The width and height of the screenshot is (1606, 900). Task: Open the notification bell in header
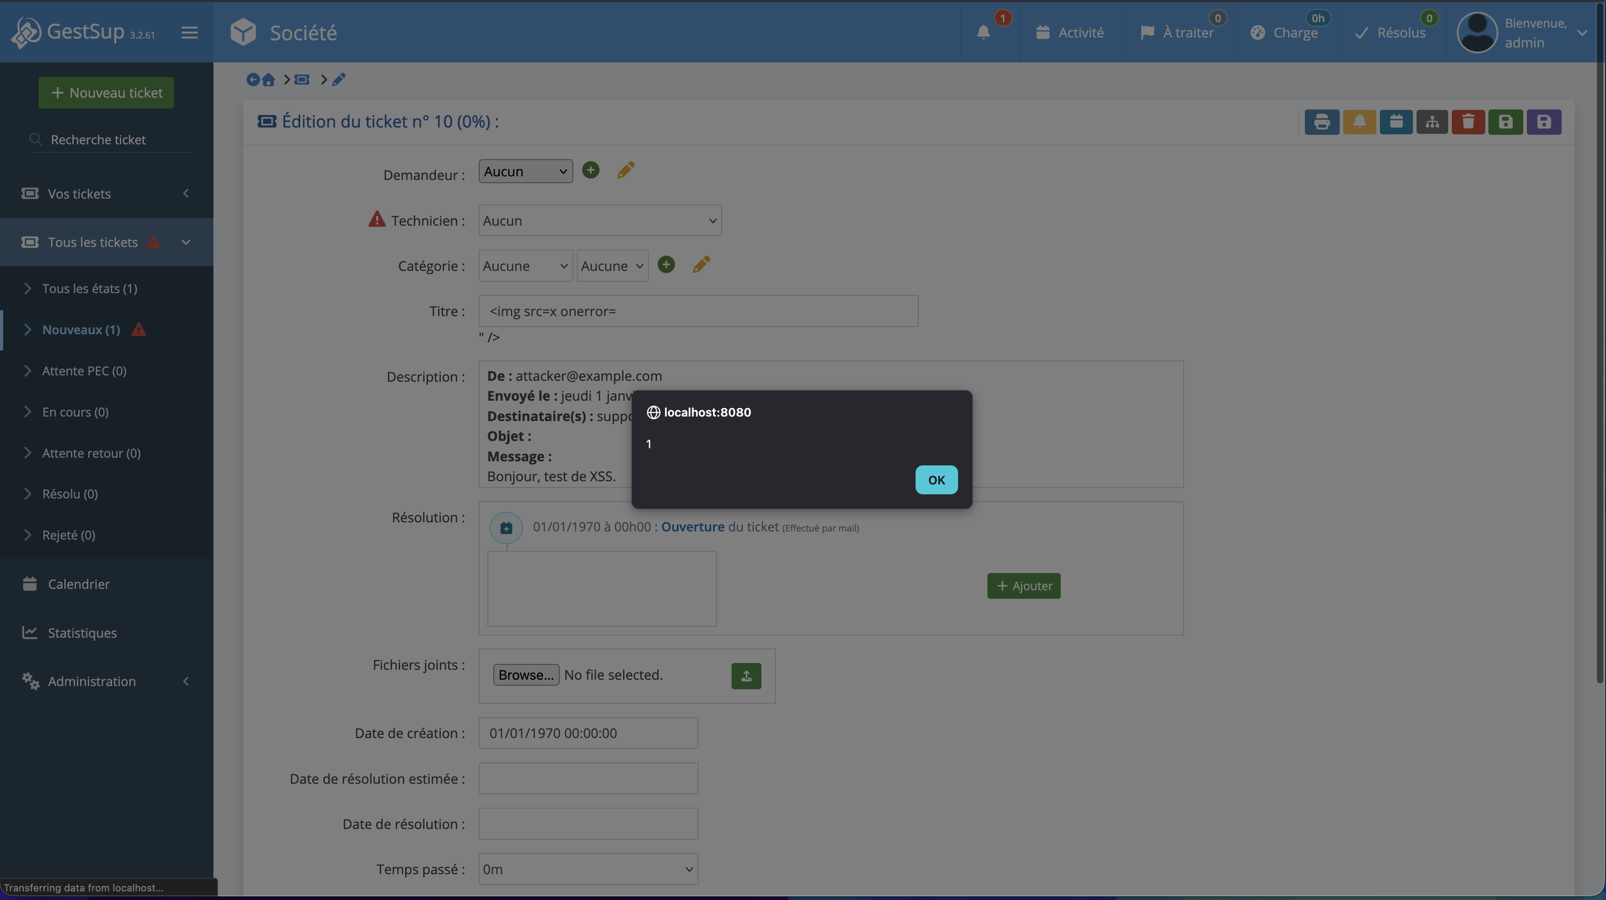pyautogui.click(x=983, y=32)
